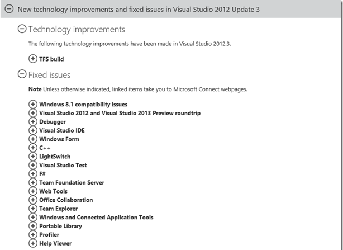
Task: Expand the Office Collaboration item
Action: (33, 200)
